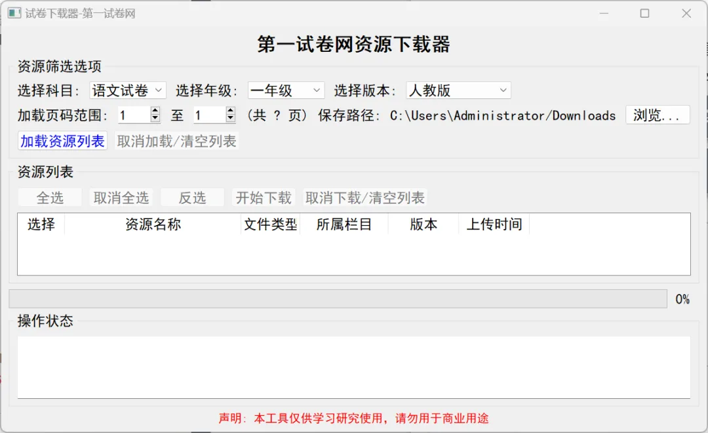Click the 浏览... browse button

(658, 115)
